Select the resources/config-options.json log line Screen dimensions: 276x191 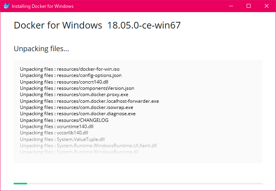click(71, 75)
